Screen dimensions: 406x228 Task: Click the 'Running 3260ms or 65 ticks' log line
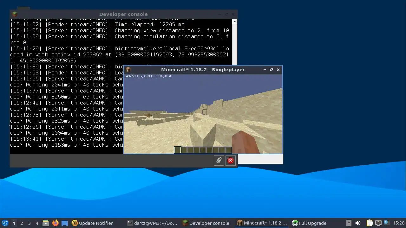[x=67, y=97]
